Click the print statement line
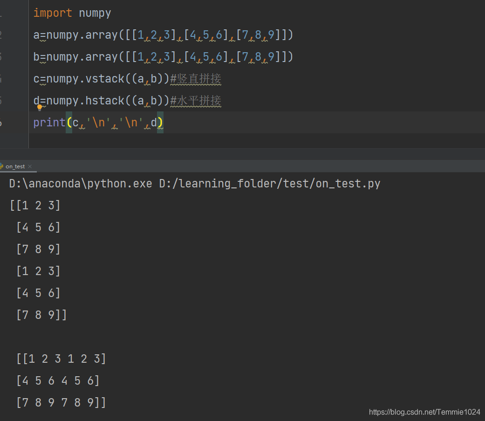 pyautogui.click(x=98, y=123)
